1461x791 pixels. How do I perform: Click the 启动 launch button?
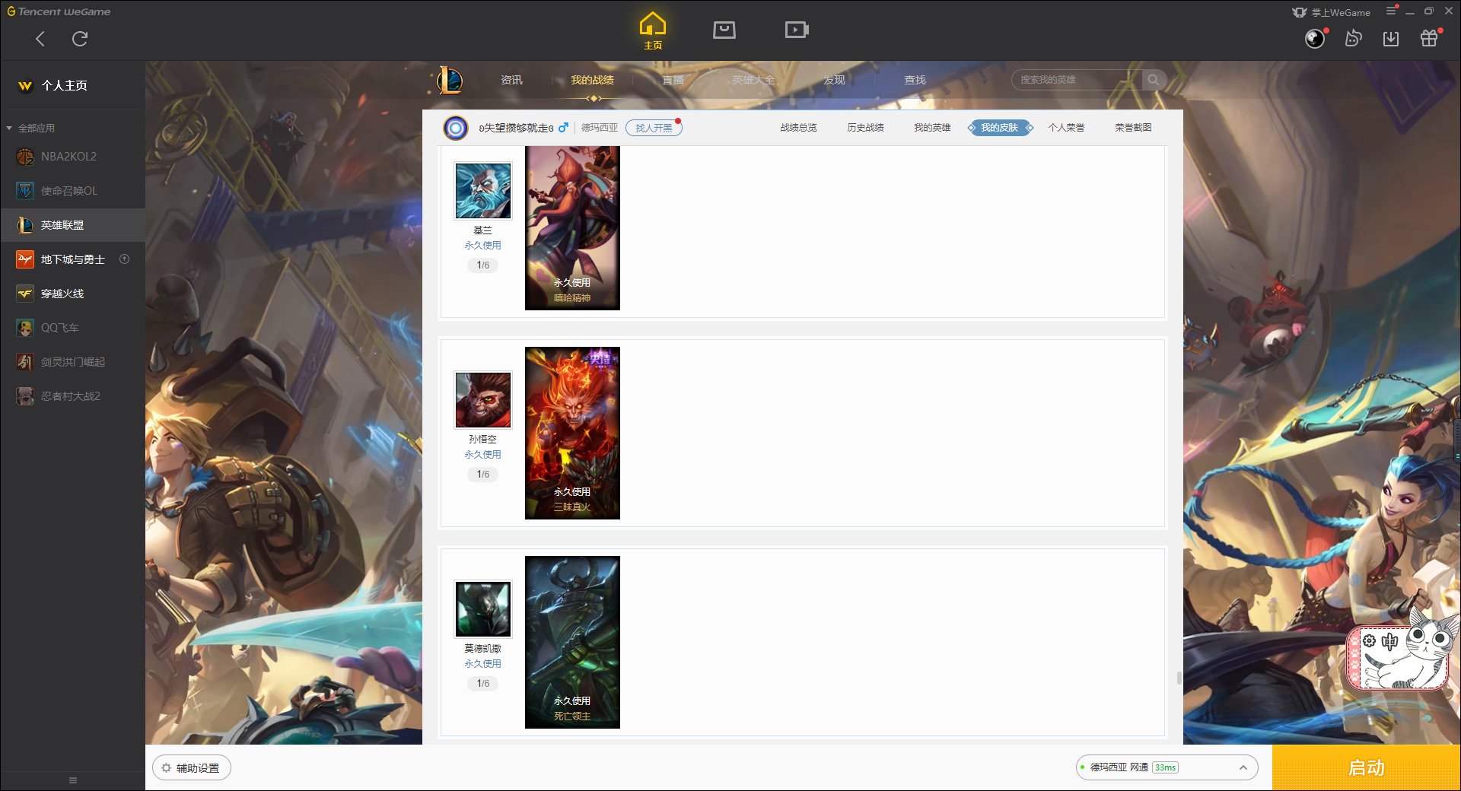click(1366, 768)
